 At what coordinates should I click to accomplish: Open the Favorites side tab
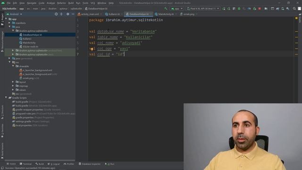point(2,131)
